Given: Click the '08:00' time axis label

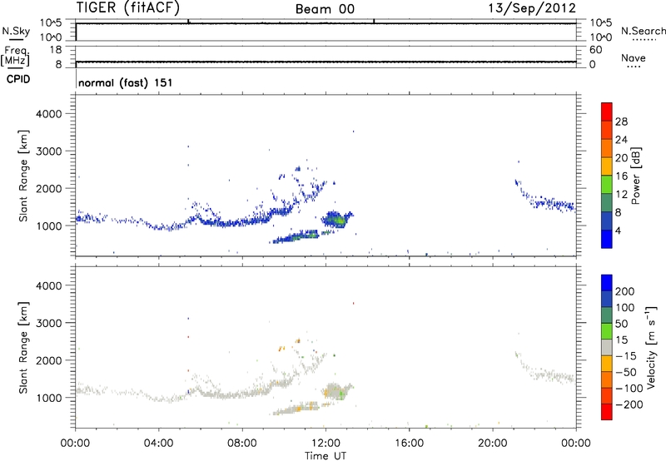Looking at the screenshot, I should [242, 444].
